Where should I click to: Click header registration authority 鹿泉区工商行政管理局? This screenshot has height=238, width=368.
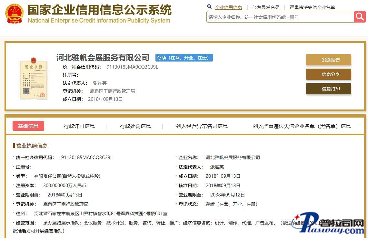pyautogui.click(x=113, y=91)
